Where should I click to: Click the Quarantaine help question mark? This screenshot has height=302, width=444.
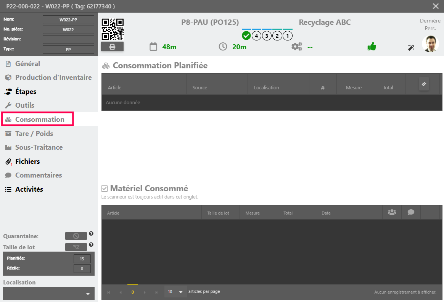(91, 234)
